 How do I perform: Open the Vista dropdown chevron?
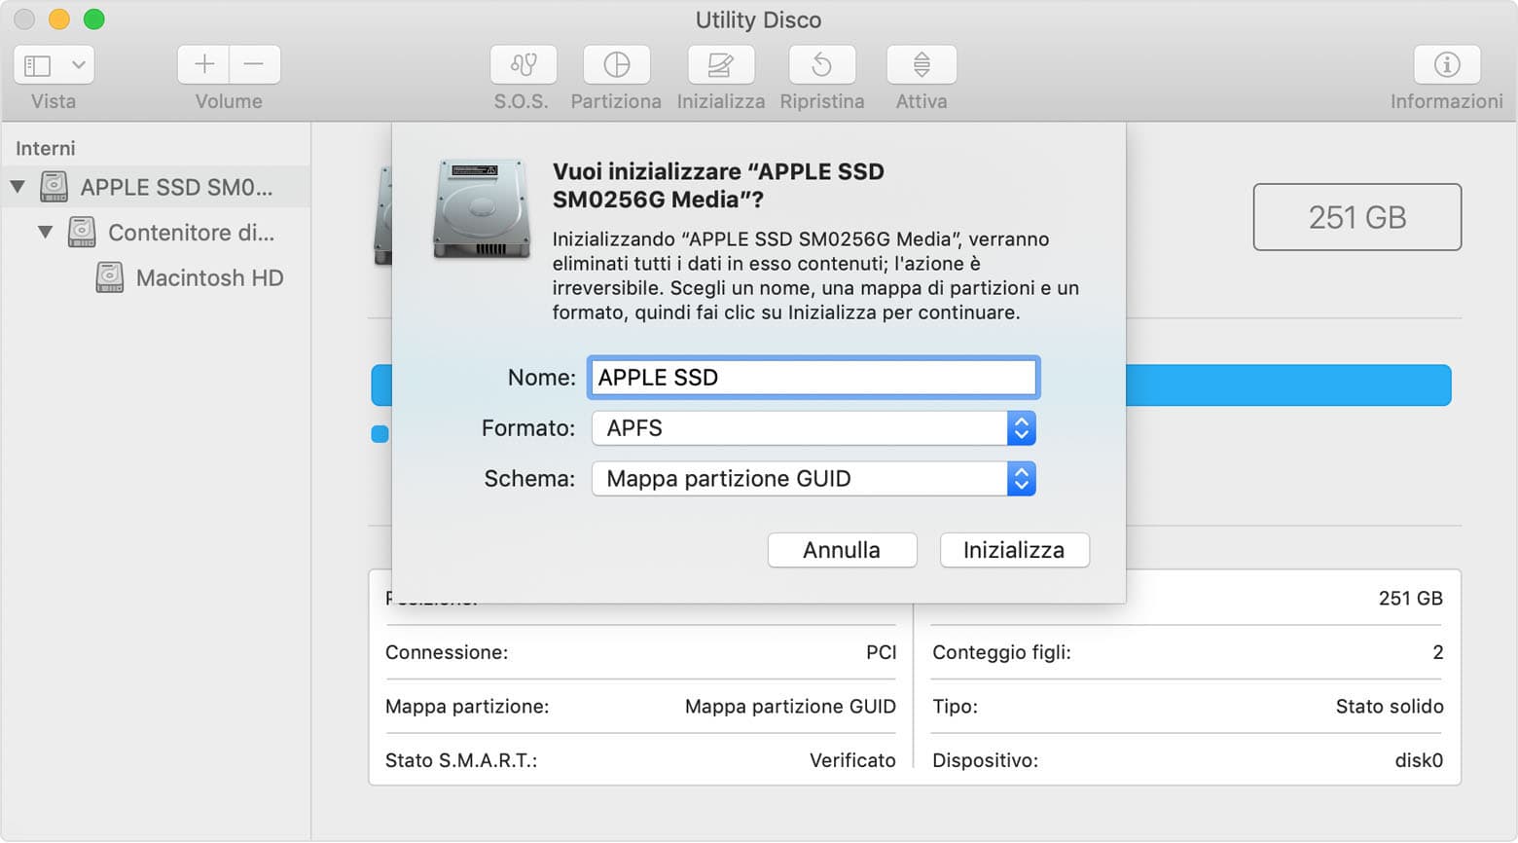tap(78, 65)
